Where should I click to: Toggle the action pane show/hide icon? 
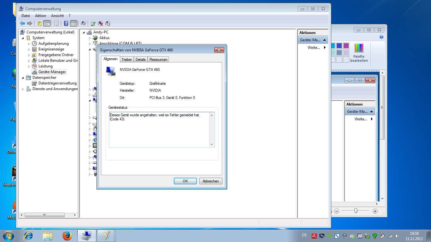pos(74,23)
